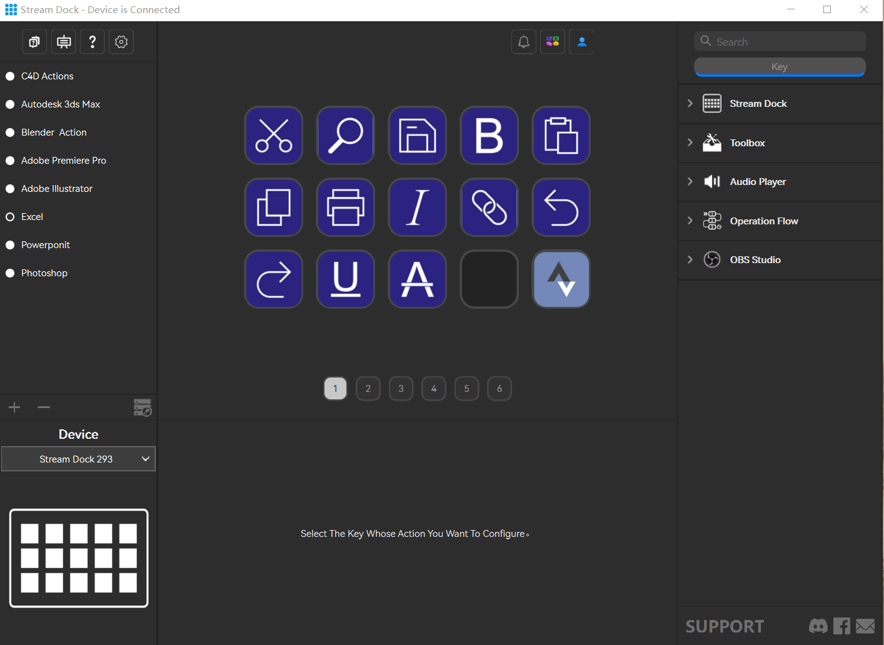Select the chain Link key

point(490,207)
